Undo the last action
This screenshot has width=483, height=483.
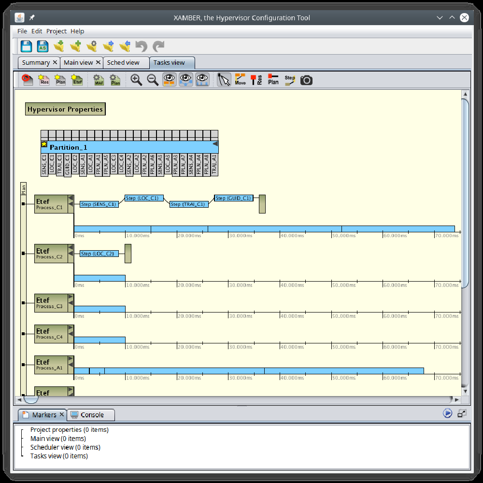coord(142,46)
